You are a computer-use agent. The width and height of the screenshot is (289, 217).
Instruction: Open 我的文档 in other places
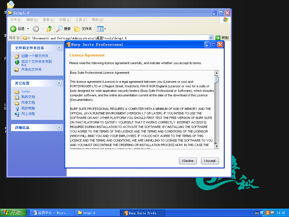pyautogui.click(x=28, y=97)
